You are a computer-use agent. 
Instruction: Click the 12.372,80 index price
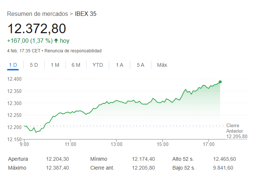coord(37,29)
